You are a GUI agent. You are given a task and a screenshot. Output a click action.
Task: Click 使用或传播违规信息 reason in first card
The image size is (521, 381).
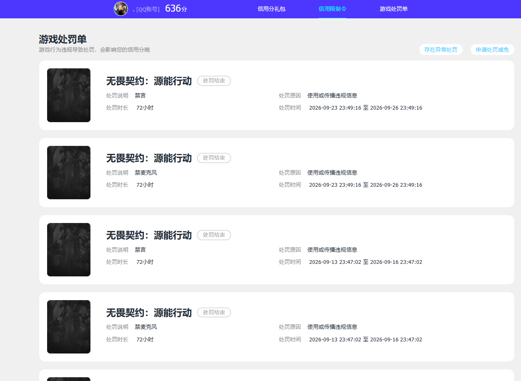[x=332, y=95]
